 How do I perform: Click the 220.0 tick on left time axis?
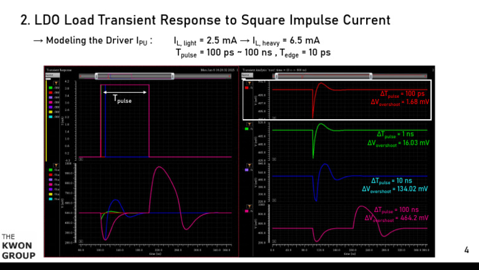click(x=158, y=250)
